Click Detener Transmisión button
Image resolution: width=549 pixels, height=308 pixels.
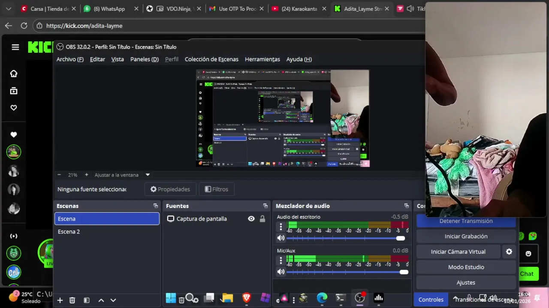point(466,221)
